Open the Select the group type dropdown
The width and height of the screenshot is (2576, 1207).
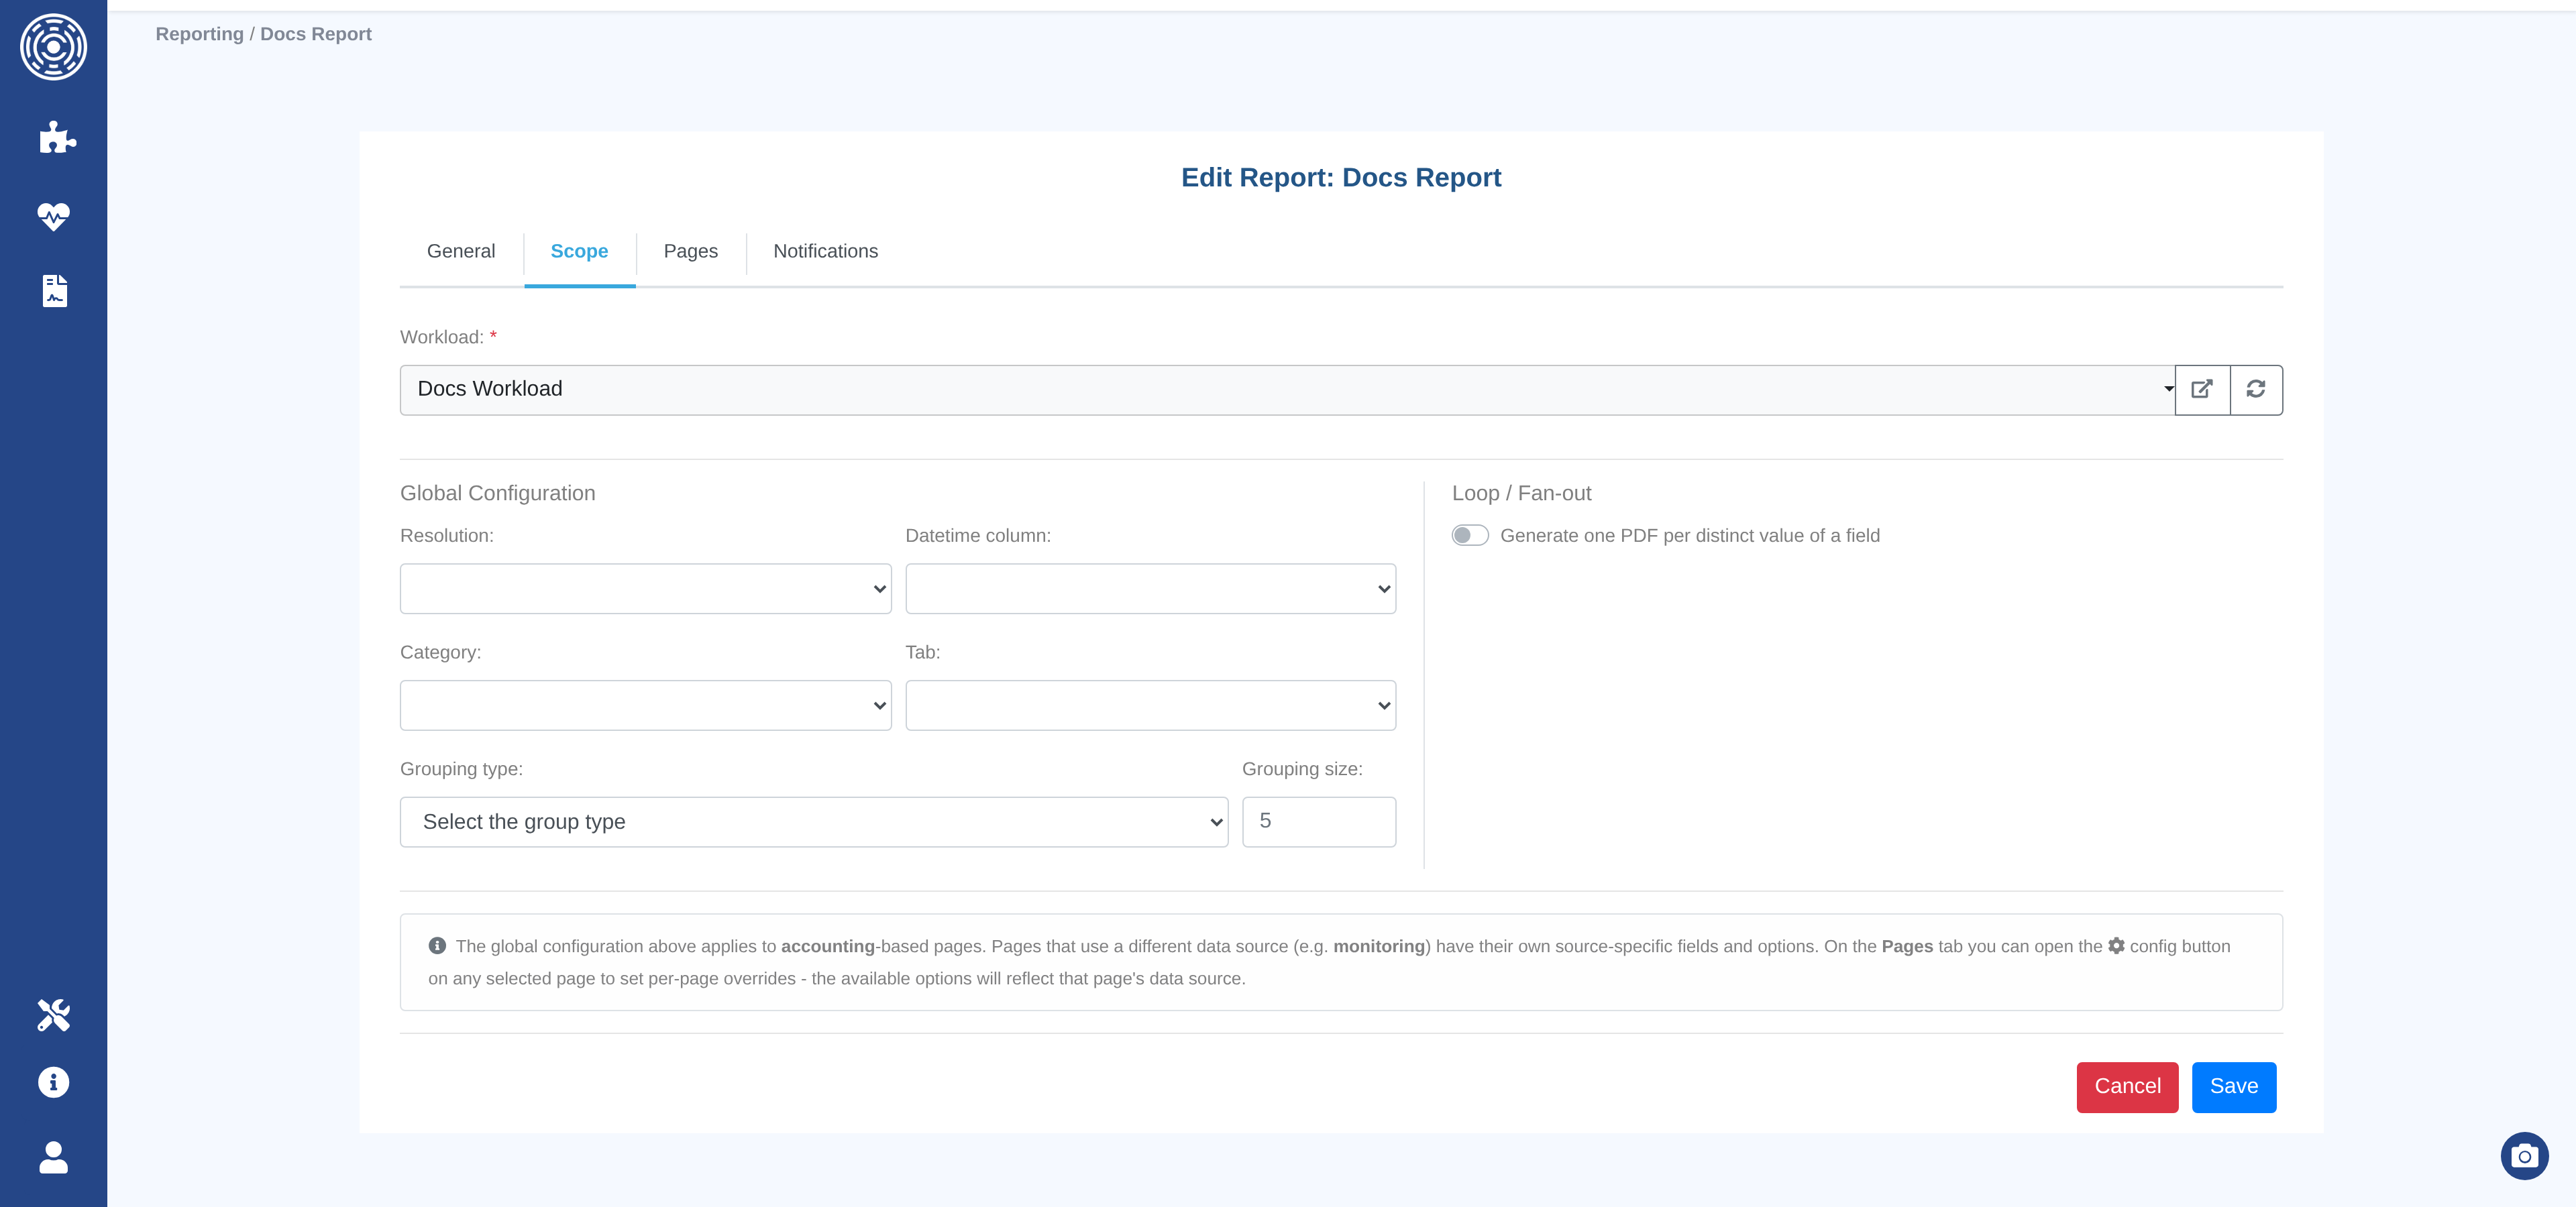(813, 821)
